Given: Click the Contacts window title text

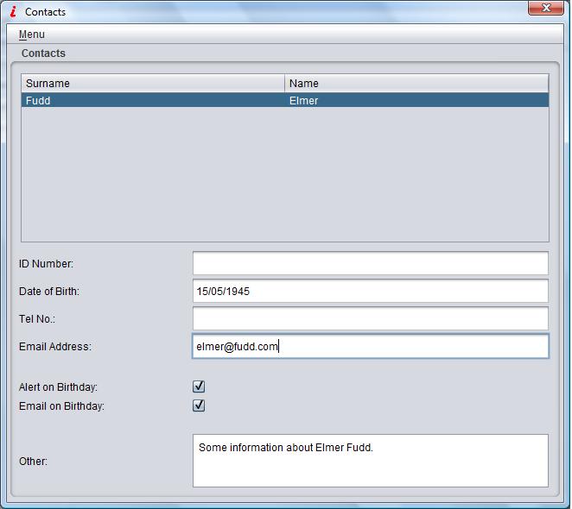Looking at the screenshot, I should [45, 12].
